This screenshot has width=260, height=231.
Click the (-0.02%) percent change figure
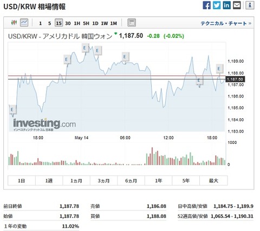pyautogui.click(x=174, y=36)
